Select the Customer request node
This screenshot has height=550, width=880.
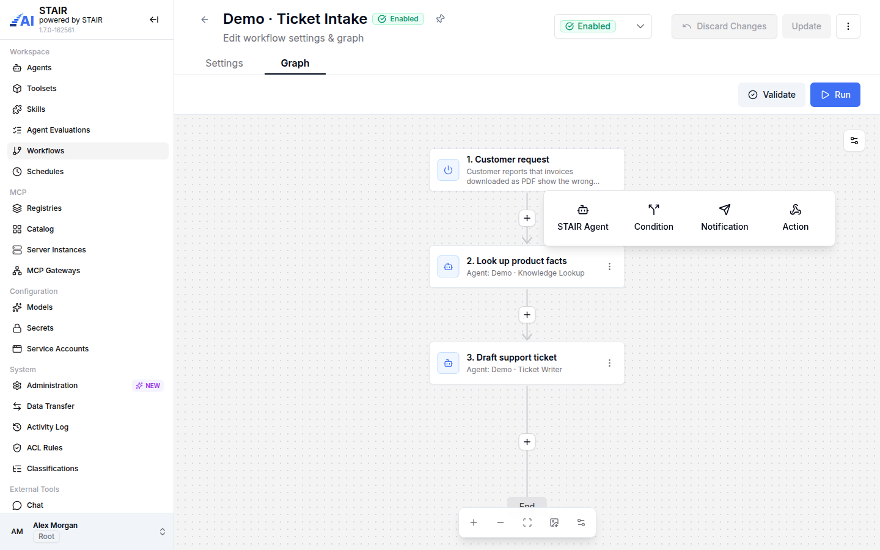point(527,170)
